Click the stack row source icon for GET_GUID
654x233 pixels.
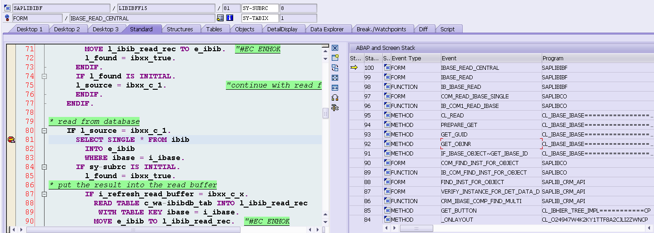[387, 134]
